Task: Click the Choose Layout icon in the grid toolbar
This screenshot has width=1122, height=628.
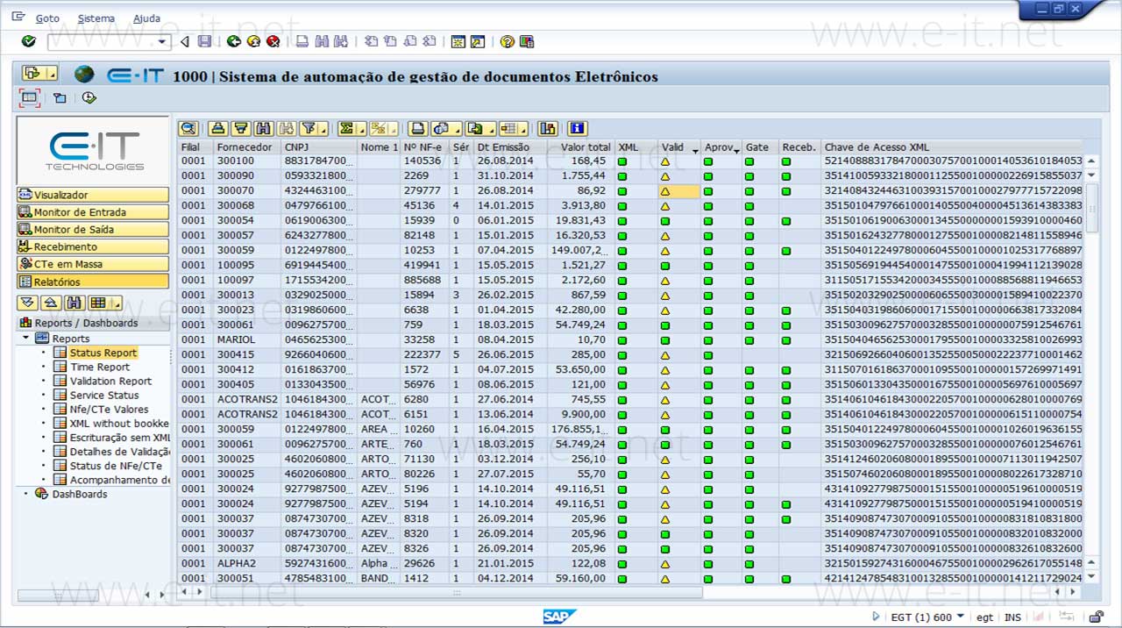Action: [x=513, y=128]
